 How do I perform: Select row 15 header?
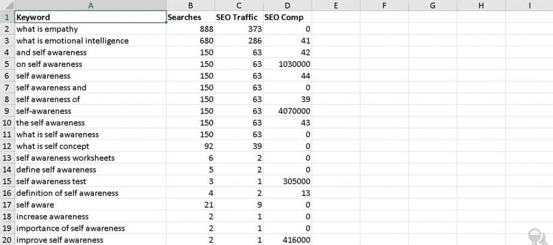click(x=7, y=181)
